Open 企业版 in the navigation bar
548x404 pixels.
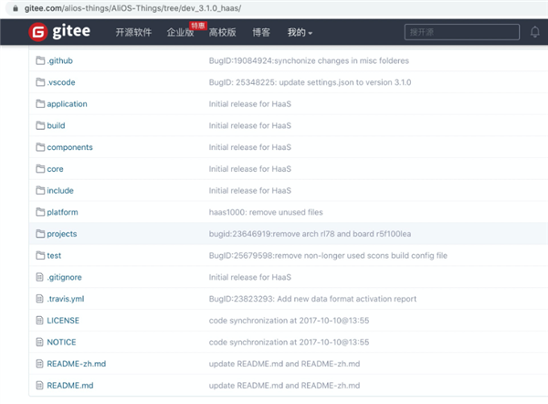click(182, 32)
